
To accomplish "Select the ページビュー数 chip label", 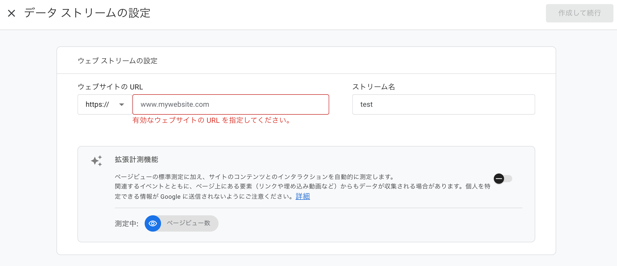I will click(189, 223).
